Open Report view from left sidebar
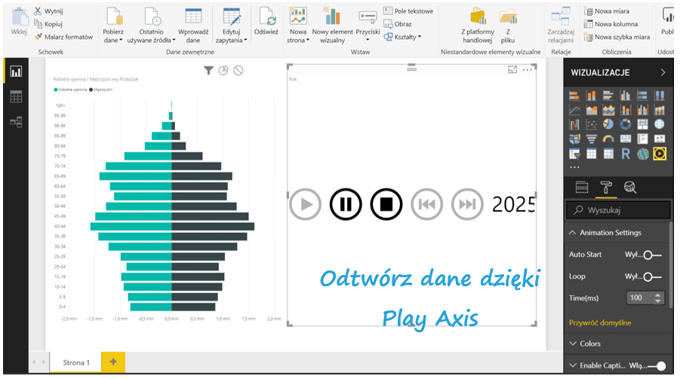680x379 pixels. pos(16,72)
